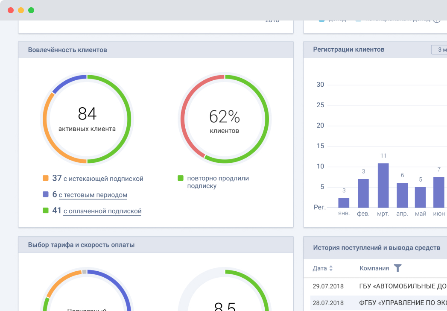This screenshot has height=311, width=447.
Task: Click the 'История поступлений и вывода средств' title
Action: [x=377, y=248]
